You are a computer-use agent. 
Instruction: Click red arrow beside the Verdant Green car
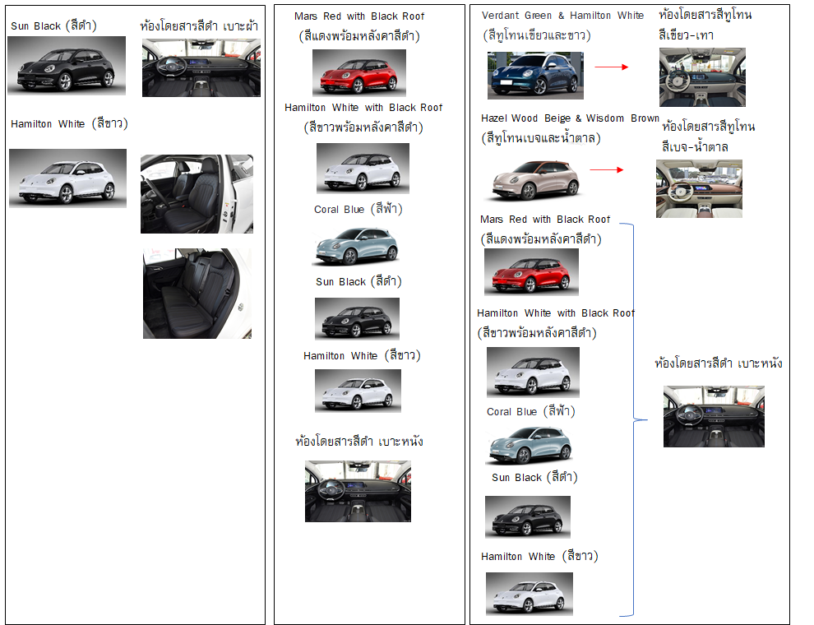(x=610, y=67)
